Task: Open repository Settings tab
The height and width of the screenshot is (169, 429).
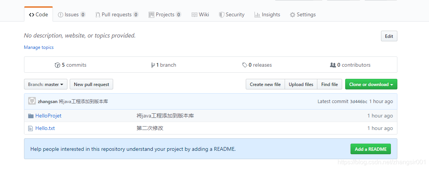Action: tap(303, 14)
